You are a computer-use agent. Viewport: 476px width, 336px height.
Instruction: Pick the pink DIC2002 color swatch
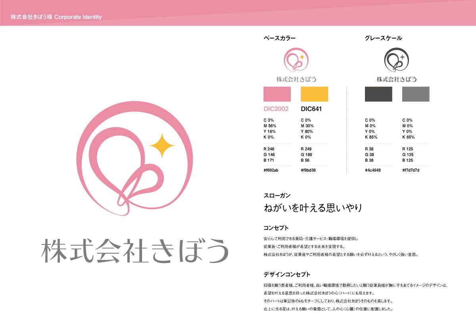coord(277,94)
